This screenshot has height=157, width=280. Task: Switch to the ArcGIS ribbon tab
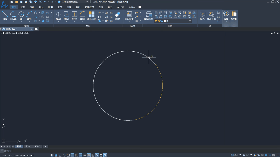(121, 7)
